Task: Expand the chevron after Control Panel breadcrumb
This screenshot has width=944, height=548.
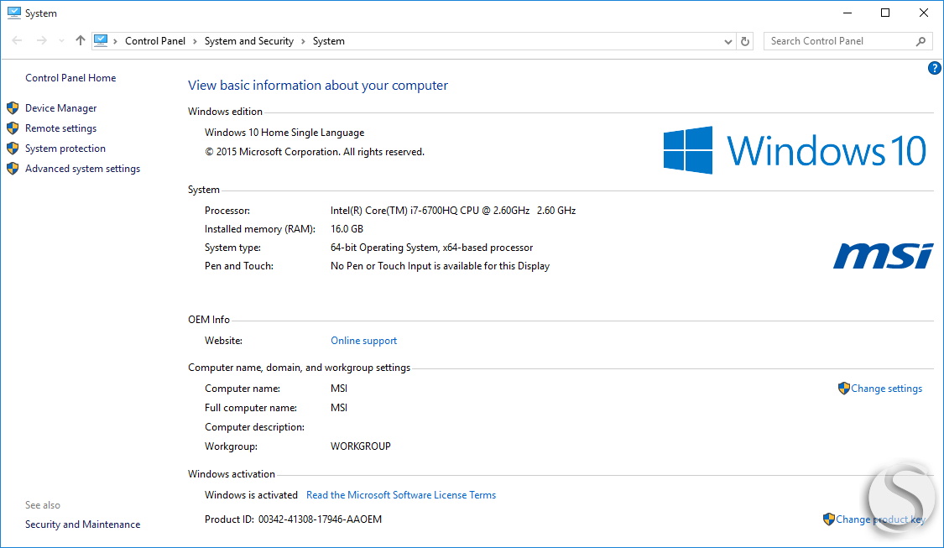Action: click(195, 42)
